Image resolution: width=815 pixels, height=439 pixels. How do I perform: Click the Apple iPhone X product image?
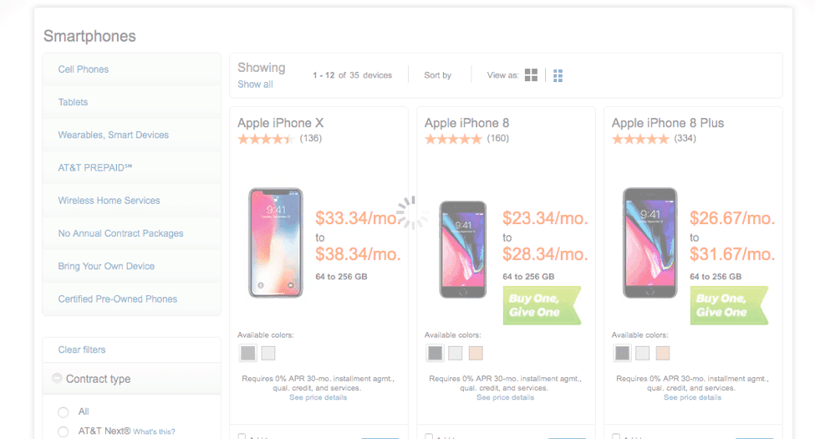276,243
